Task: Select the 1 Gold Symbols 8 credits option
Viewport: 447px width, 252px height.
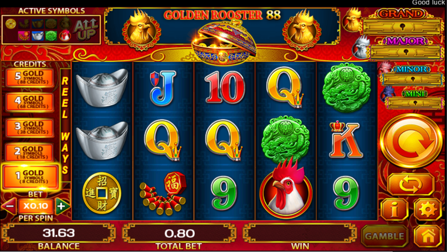Action: (30, 177)
